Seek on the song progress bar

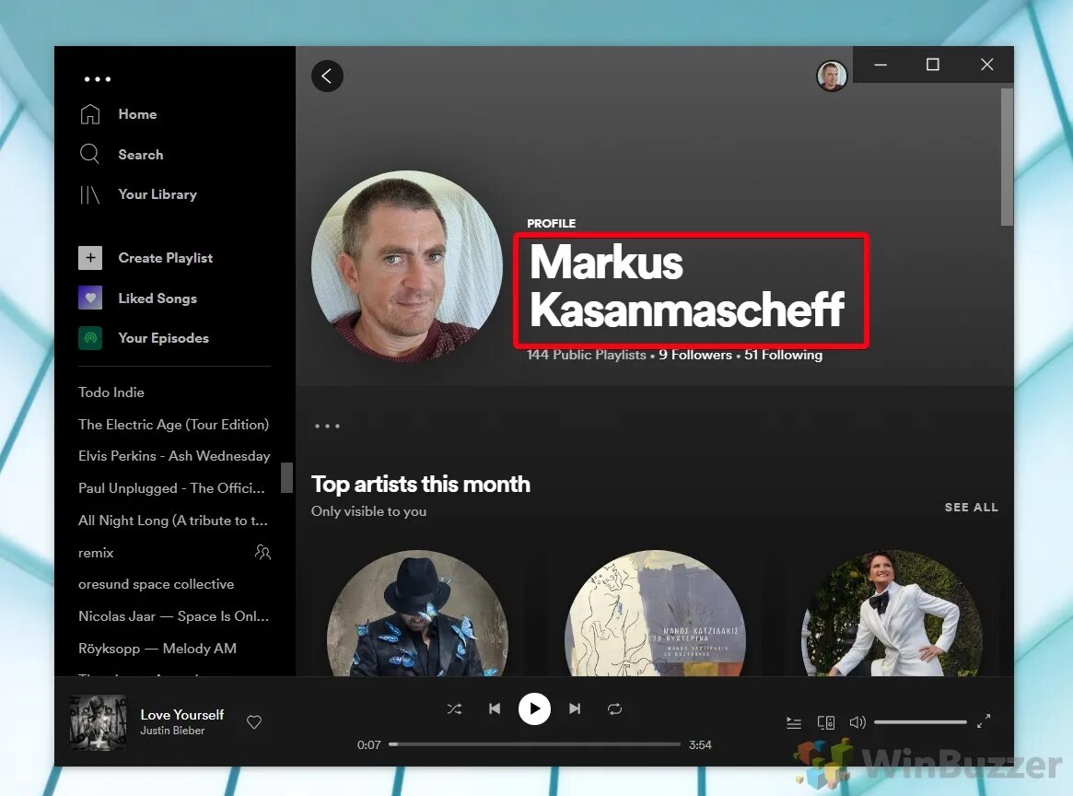click(534, 744)
